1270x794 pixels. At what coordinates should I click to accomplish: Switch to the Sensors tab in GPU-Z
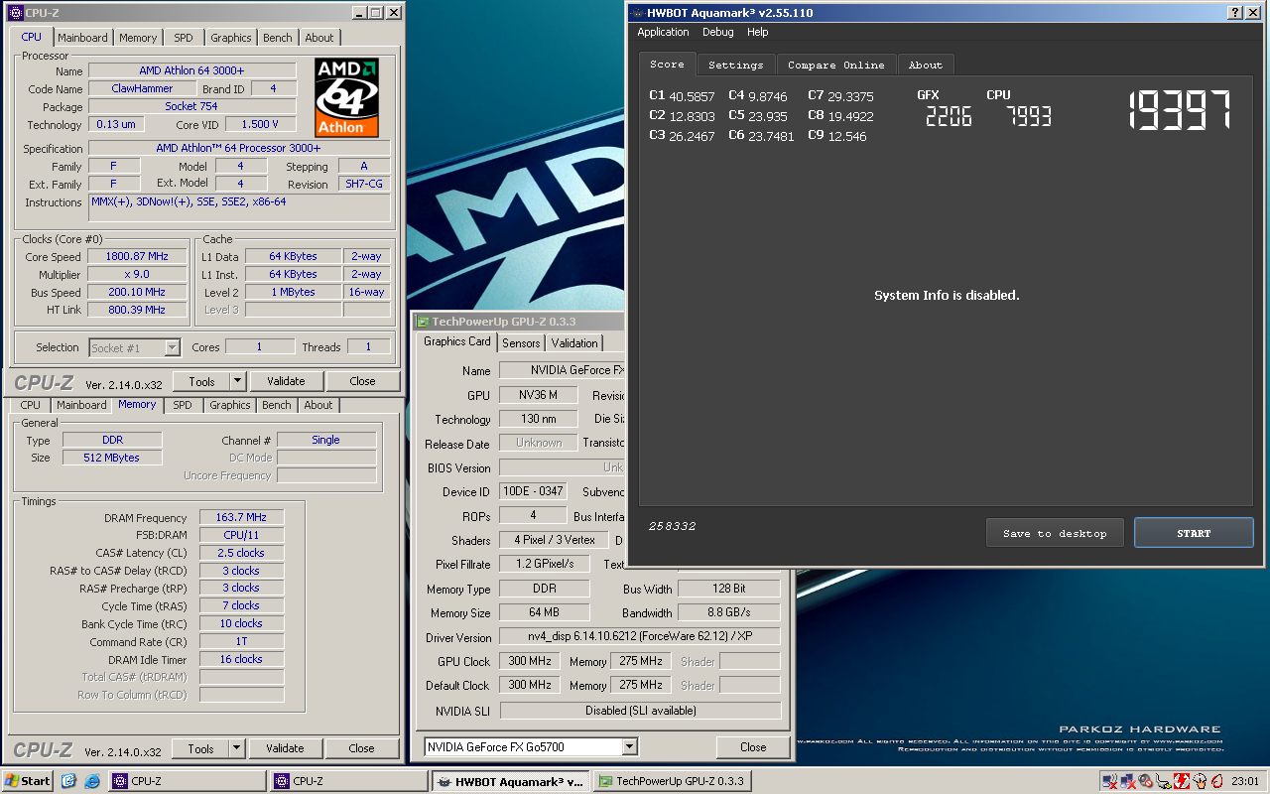[521, 343]
